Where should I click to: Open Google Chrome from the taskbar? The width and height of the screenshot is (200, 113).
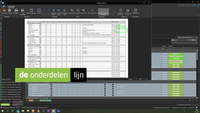coord(38,111)
